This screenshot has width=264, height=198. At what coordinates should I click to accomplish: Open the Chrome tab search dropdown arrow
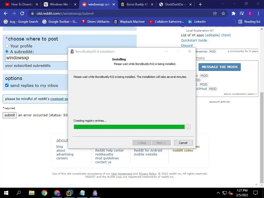click(222, 4)
